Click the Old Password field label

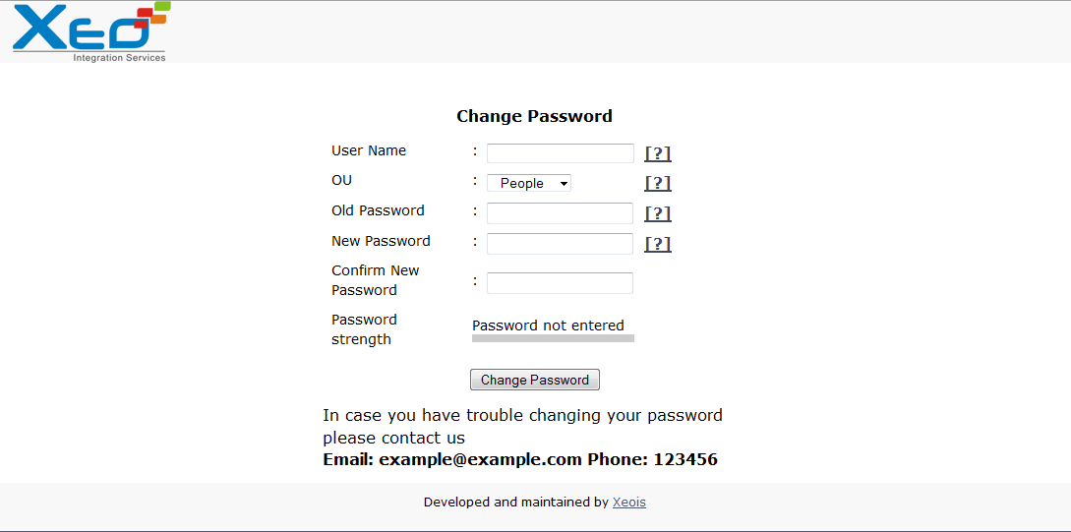tap(378, 210)
